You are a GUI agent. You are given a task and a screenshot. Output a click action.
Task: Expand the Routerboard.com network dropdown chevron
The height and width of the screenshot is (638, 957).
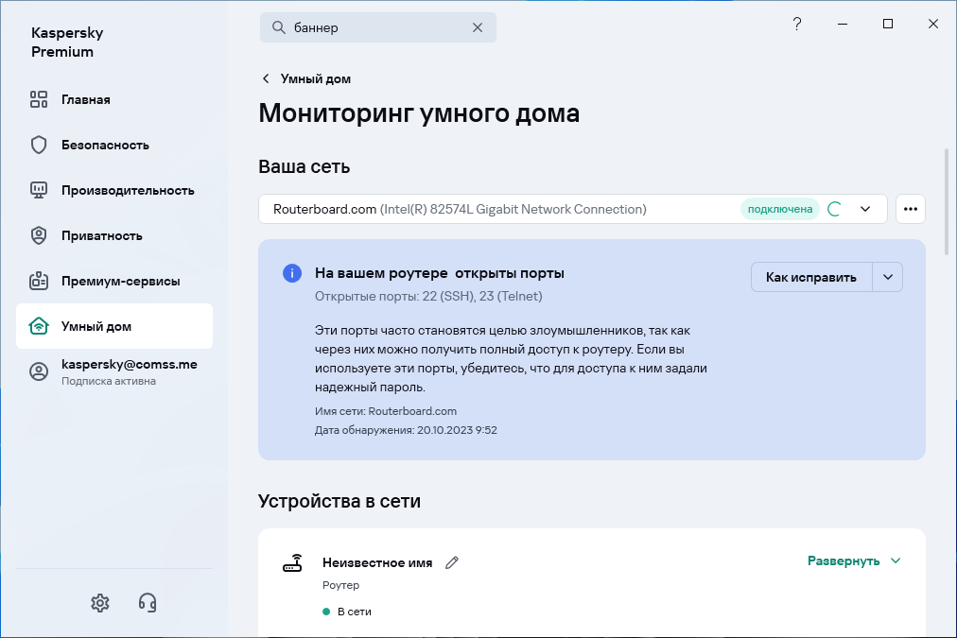(x=865, y=209)
